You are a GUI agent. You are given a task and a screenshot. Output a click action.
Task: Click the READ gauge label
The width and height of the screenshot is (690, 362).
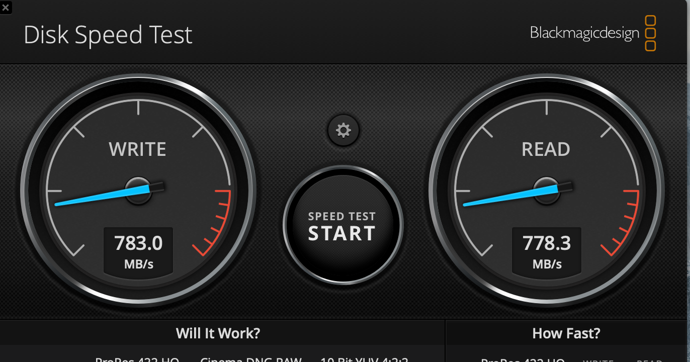(546, 149)
